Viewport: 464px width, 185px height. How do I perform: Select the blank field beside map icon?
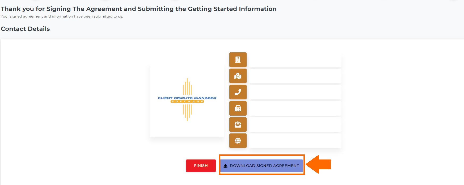[x=295, y=76]
